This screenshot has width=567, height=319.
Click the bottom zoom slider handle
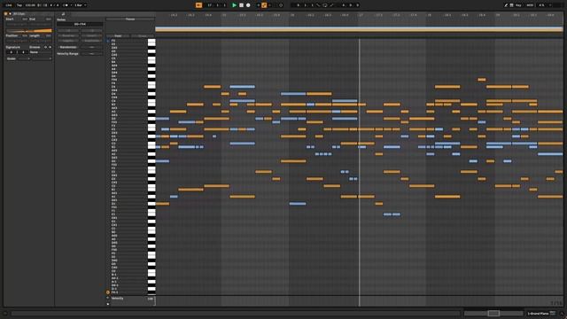pos(493,313)
